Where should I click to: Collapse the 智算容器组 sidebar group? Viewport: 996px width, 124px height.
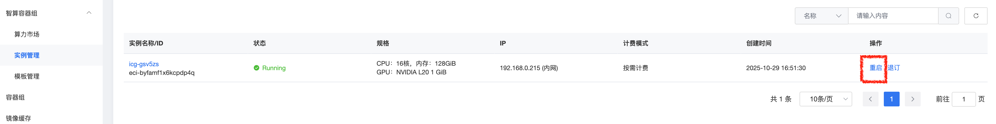coord(89,13)
